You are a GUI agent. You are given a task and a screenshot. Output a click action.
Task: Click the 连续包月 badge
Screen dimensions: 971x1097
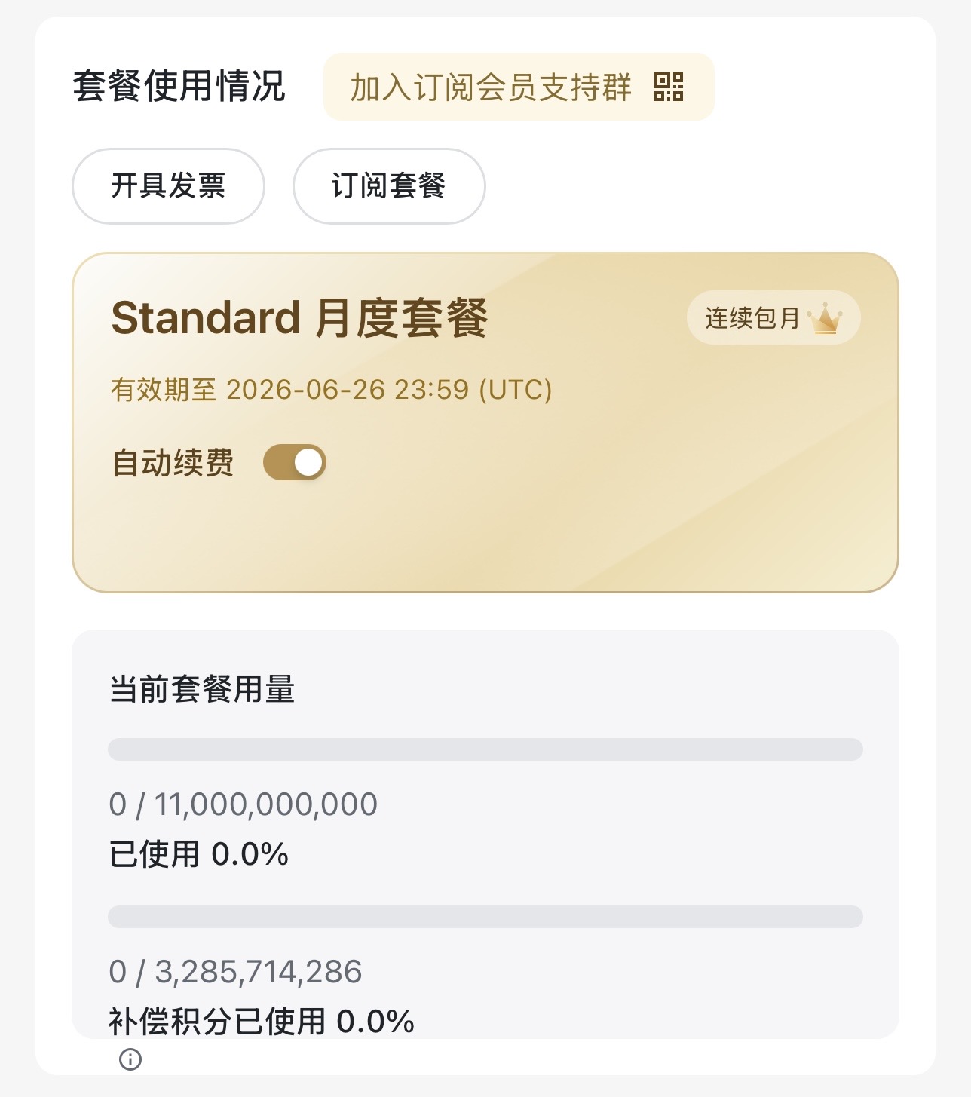(x=773, y=318)
